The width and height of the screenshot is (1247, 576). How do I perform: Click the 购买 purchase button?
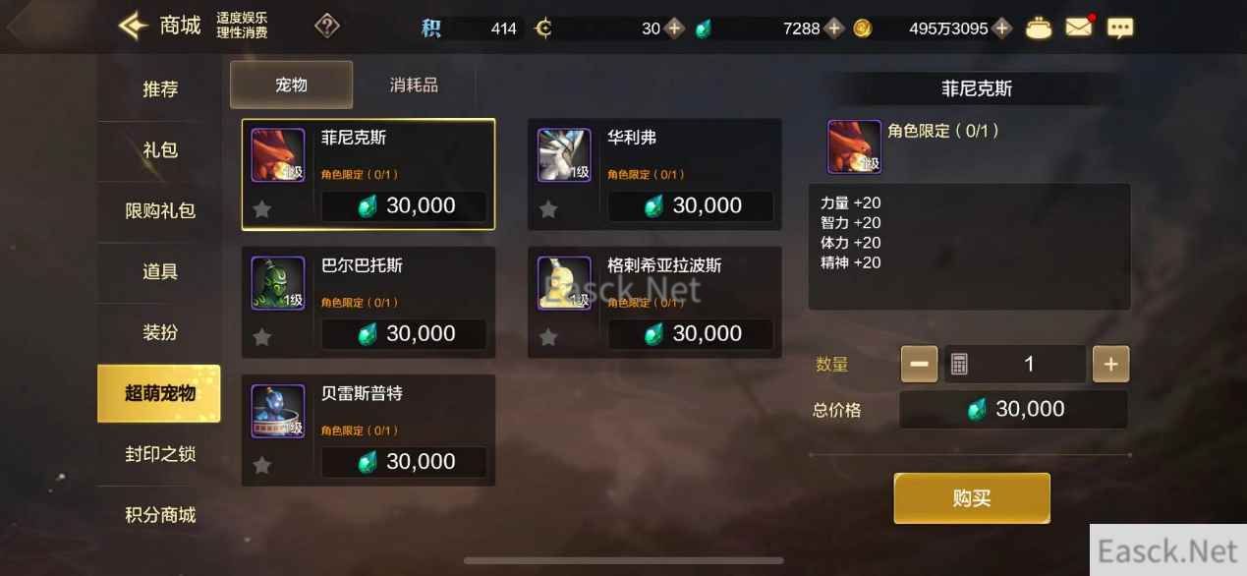tap(972, 498)
